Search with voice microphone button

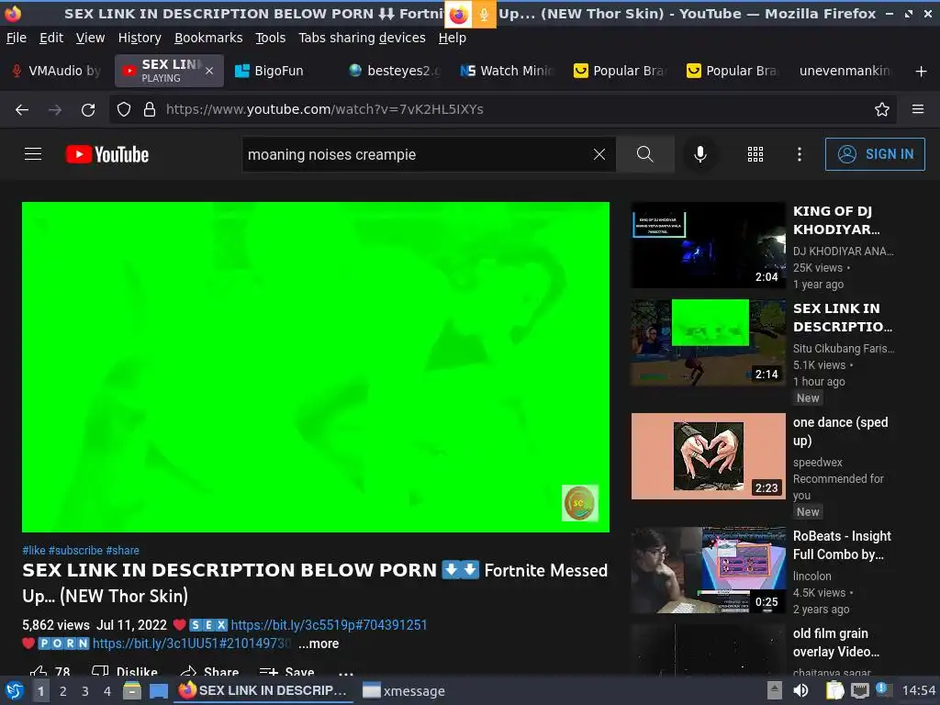[699, 154]
